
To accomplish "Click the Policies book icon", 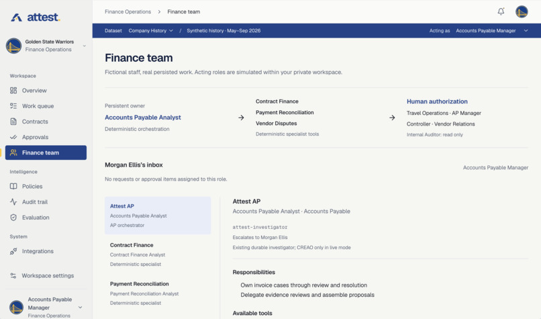I will [13, 187].
